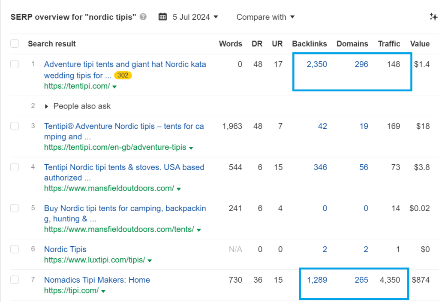Click the N/A words value for luxtipi.com

(x=235, y=249)
